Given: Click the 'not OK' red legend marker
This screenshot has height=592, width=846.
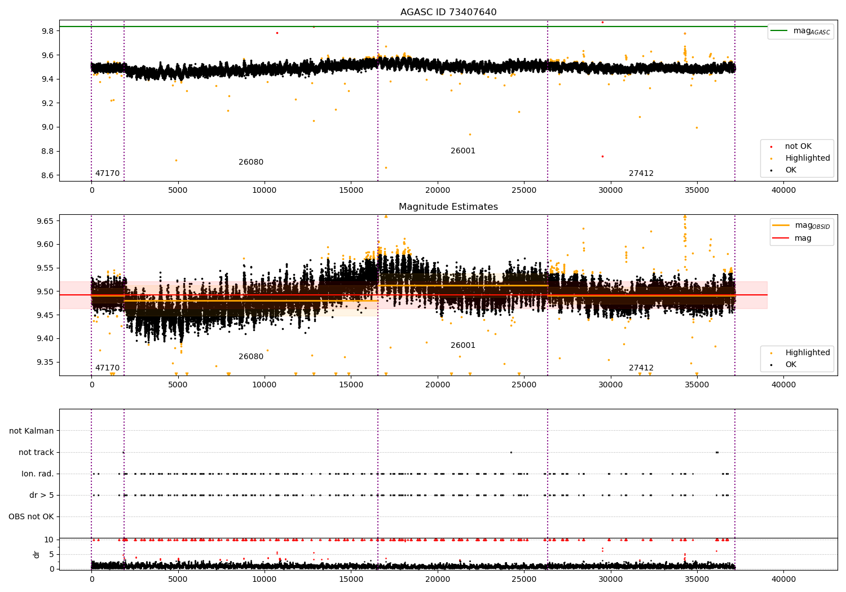Looking at the screenshot, I should pos(771,147).
